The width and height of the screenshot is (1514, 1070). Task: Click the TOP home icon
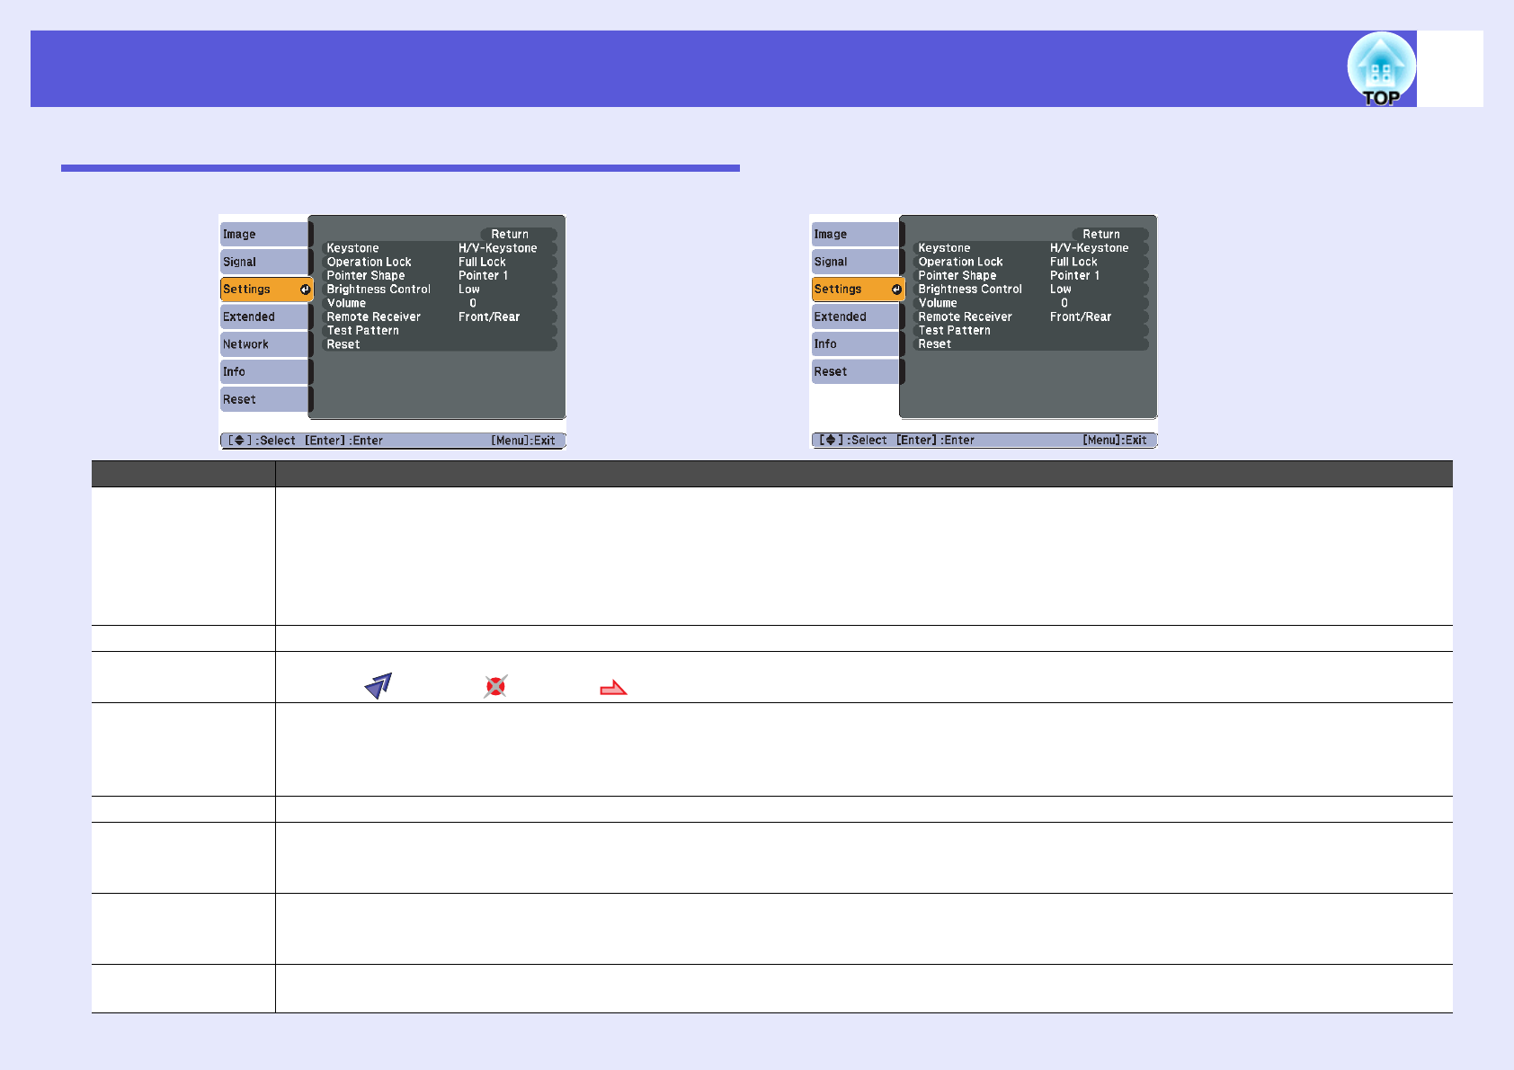[x=1381, y=69]
